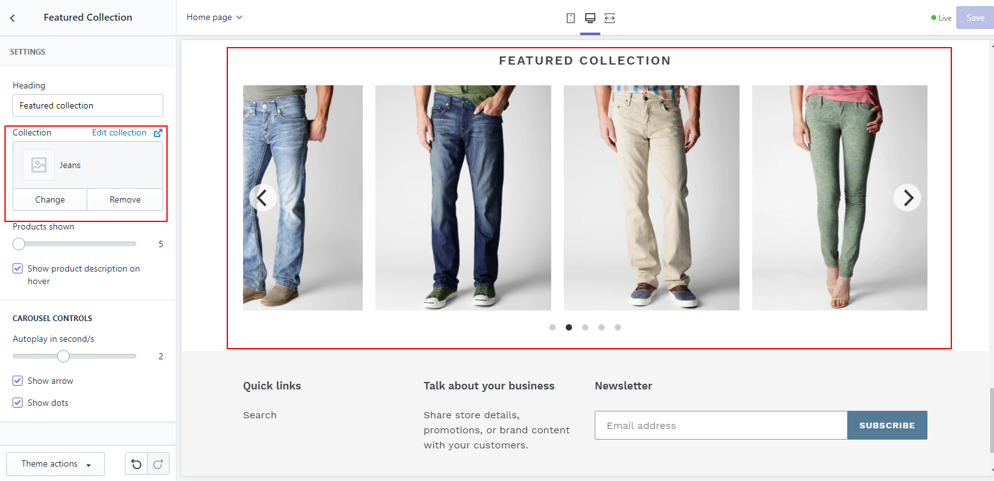Open the Edit collection link

(x=119, y=133)
